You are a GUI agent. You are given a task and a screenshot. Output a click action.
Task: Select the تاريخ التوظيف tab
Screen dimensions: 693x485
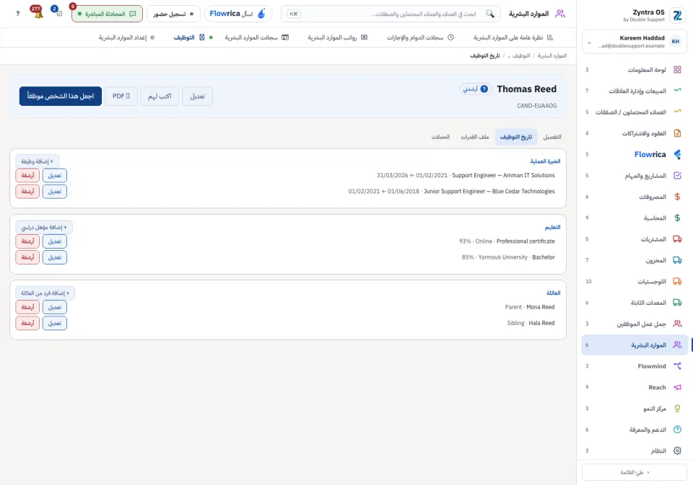pyautogui.click(x=515, y=137)
